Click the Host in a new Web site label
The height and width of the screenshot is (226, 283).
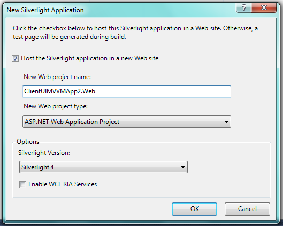pos(90,58)
